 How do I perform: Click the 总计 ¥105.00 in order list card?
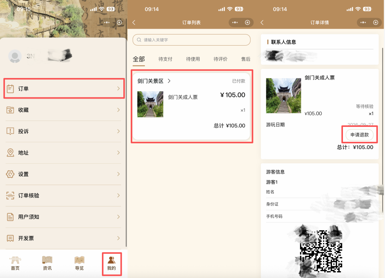(x=229, y=126)
